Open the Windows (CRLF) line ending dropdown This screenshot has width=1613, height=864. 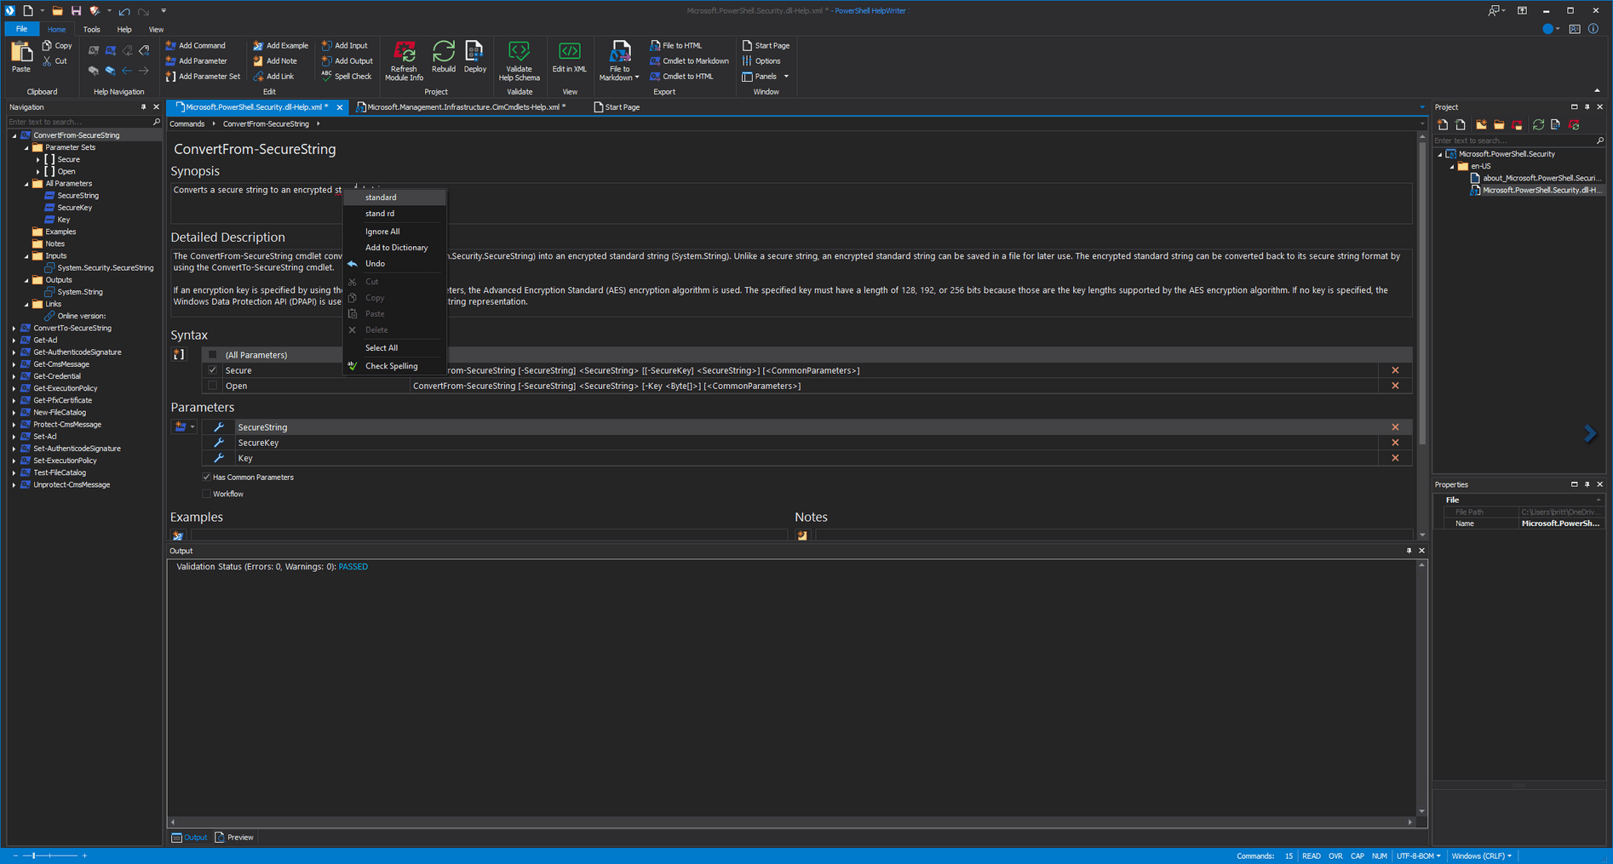tap(1482, 855)
